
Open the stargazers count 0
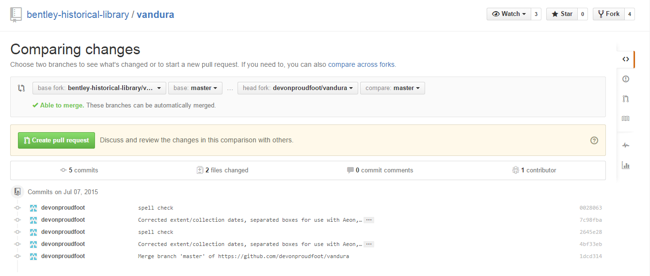tap(582, 14)
